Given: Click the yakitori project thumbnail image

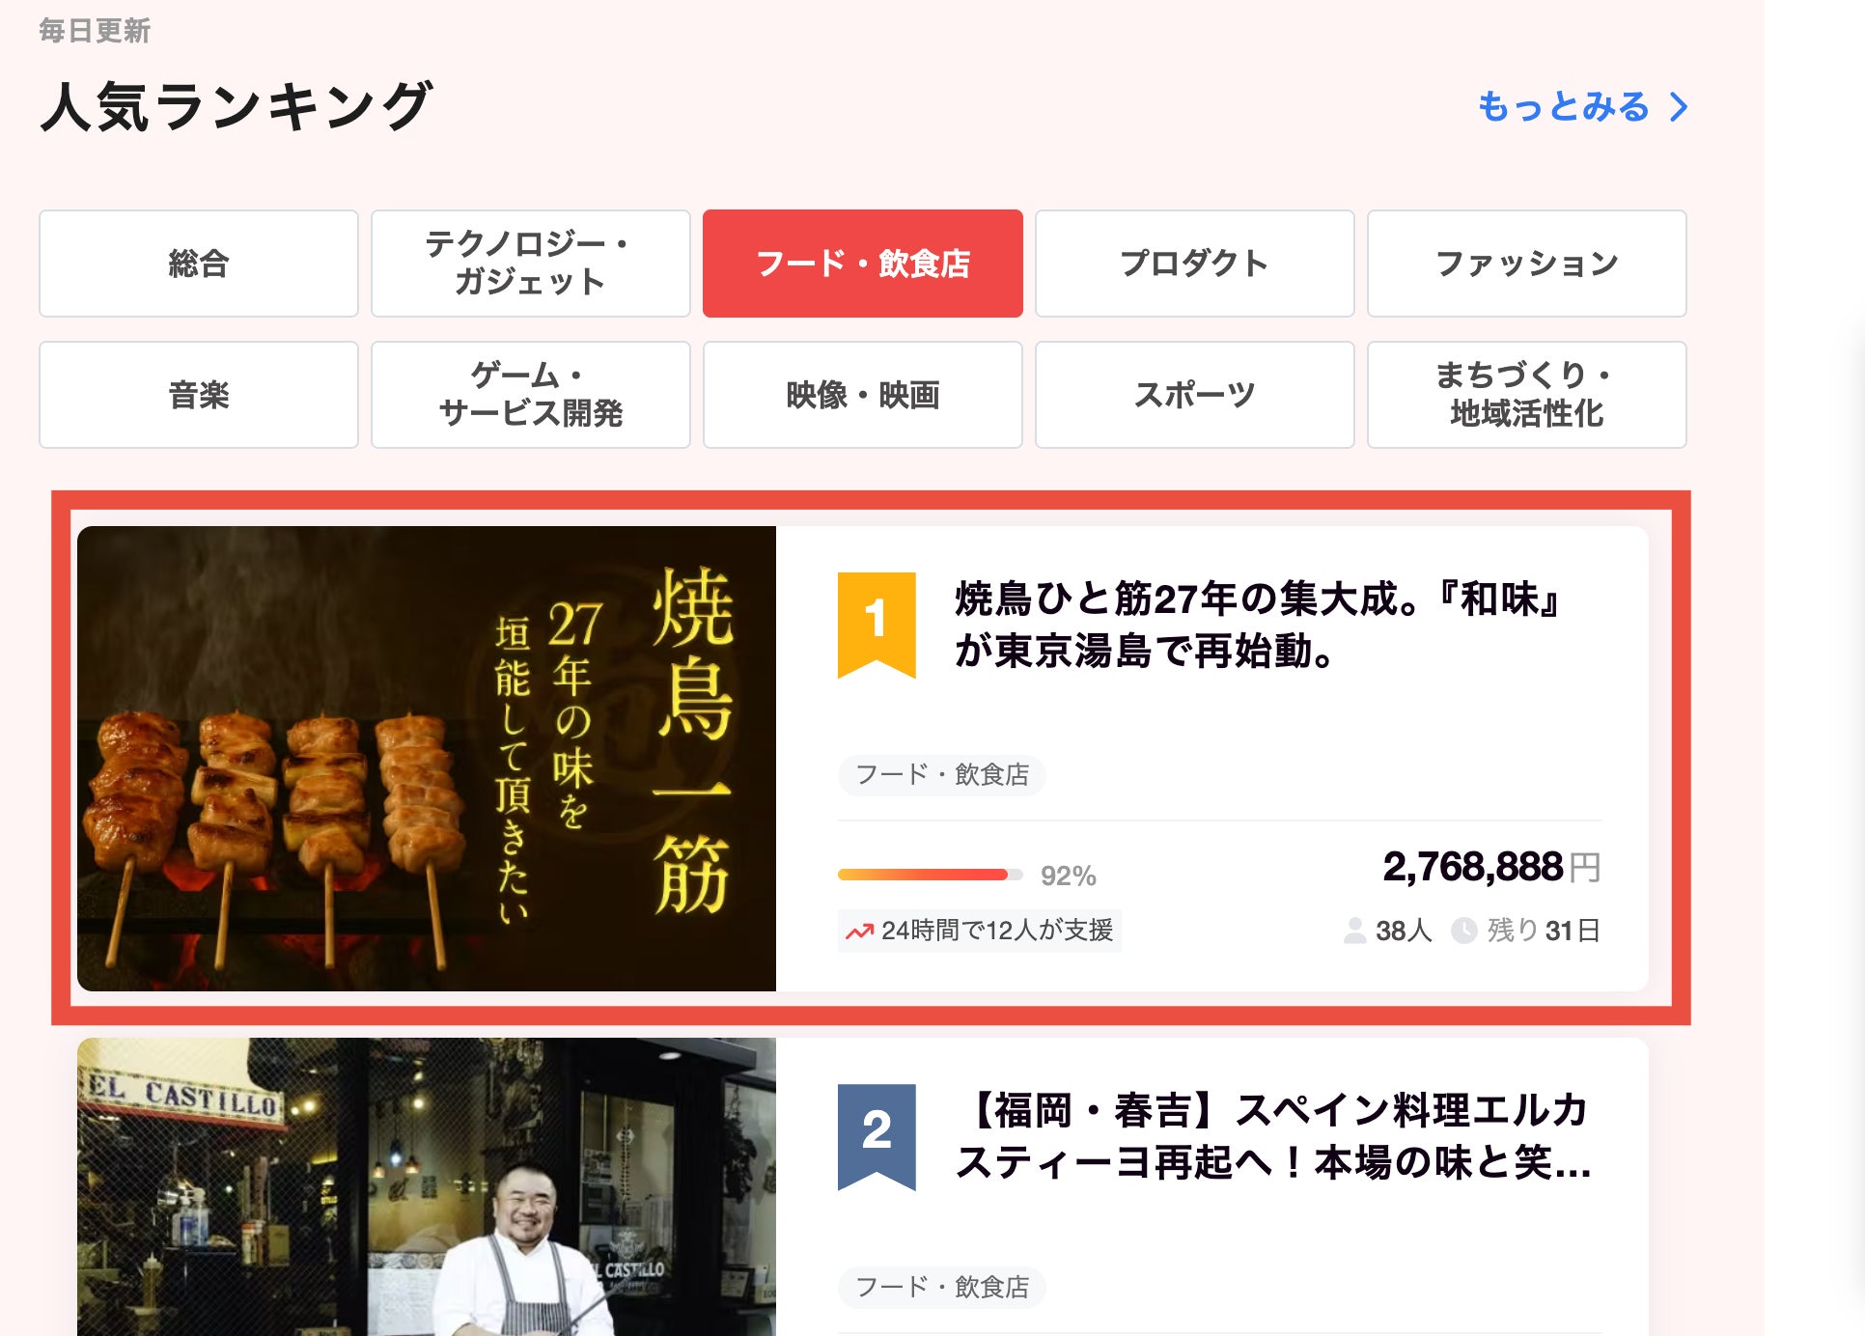Looking at the screenshot, I should click(427, 759).
